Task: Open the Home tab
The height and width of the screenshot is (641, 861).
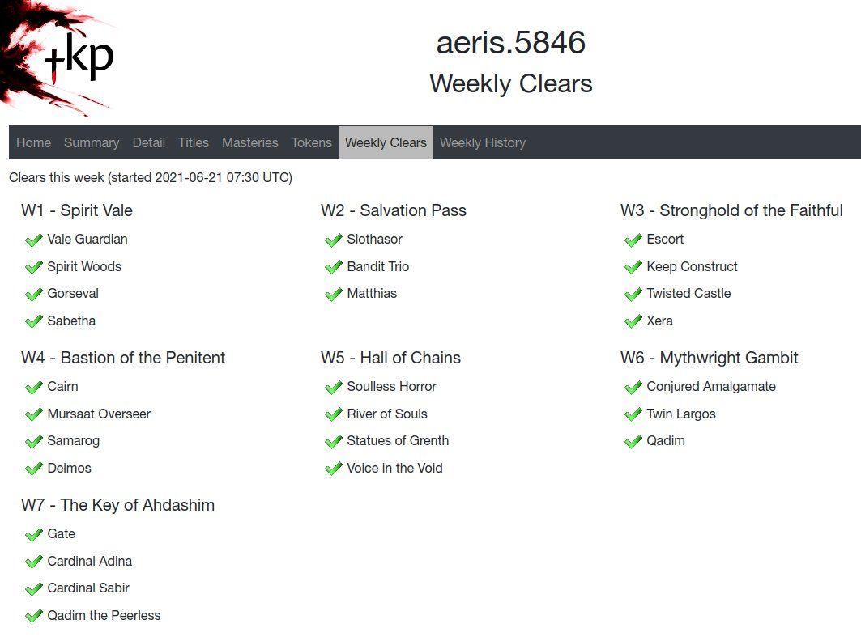Action: click(x=33, y=142)
